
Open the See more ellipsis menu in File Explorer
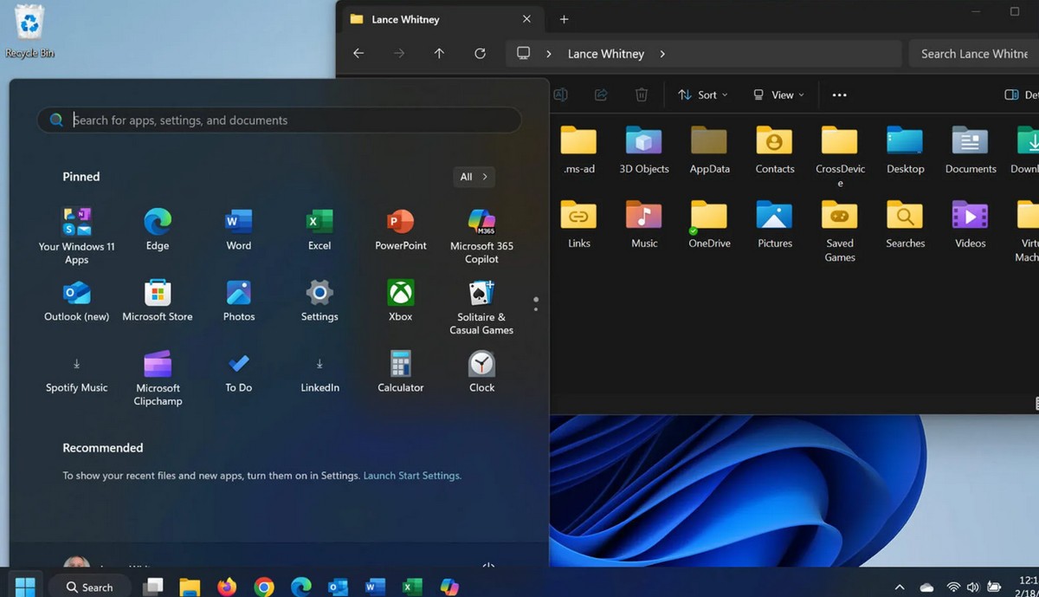tap(839, 94)
